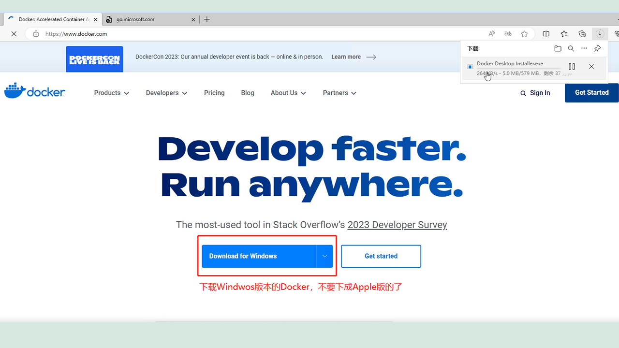Search downloads using the magnifier icon
The image size is (619, 348).
[571, 48]
